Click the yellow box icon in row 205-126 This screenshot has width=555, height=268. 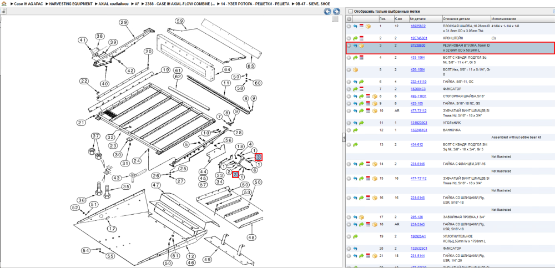click(x=362, y=217)
